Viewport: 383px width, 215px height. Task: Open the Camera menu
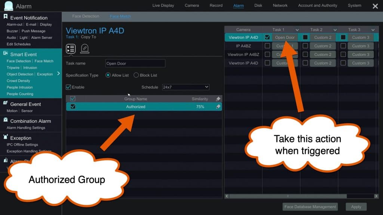tap(192, 5)
